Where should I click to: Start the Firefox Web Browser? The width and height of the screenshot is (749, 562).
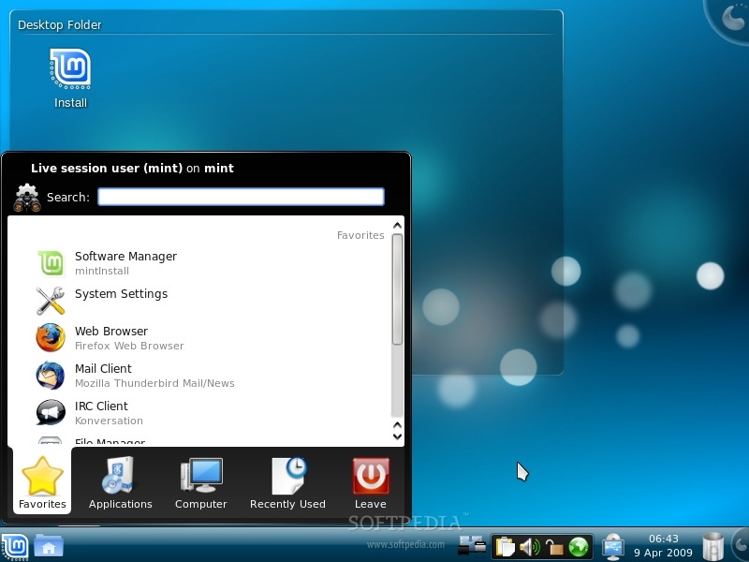coord(111,337)
